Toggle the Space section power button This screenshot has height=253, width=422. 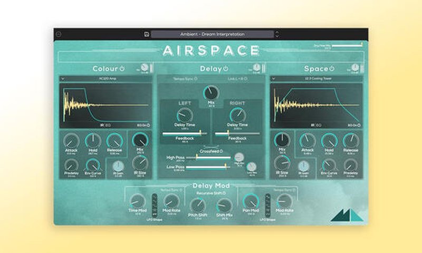(332, 69)
